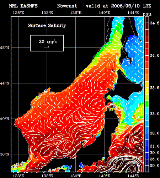Click the 136°E bottom longitude label
160x178 pixels.
76,176
